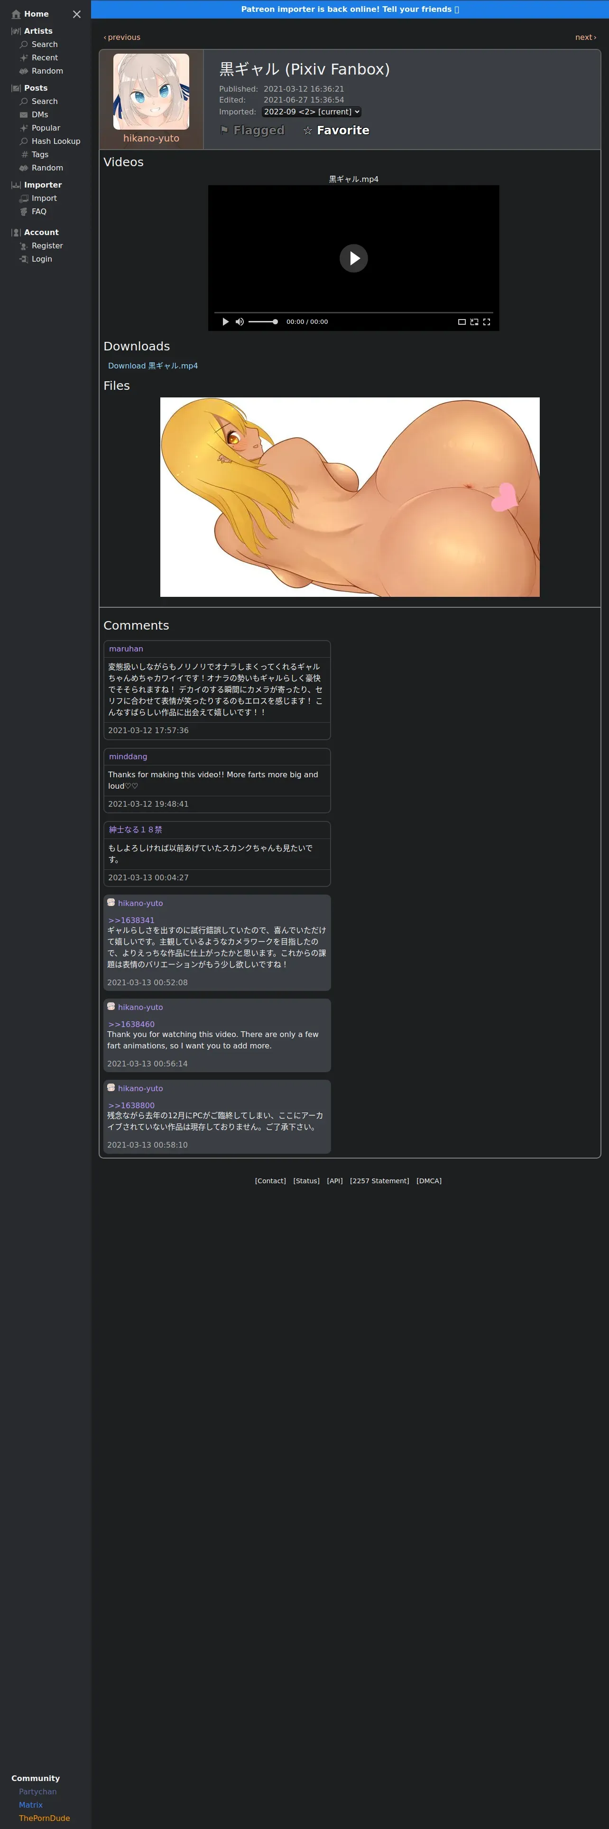Open commenter maruhan's profile
The image size is (609, 1829).
pos(126,649)
